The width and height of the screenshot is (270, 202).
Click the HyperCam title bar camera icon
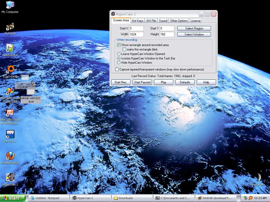(x=113, y=14)
